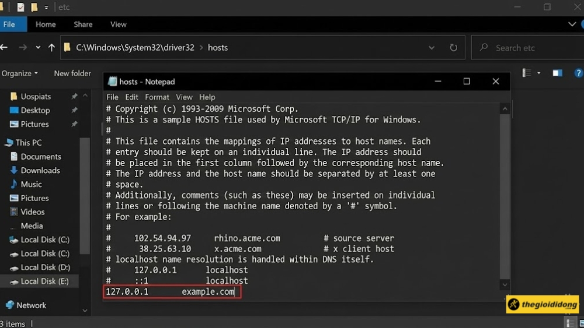Open Notepad File menu
The width and height of the screenshot is (584, 328).
point(112,97)
